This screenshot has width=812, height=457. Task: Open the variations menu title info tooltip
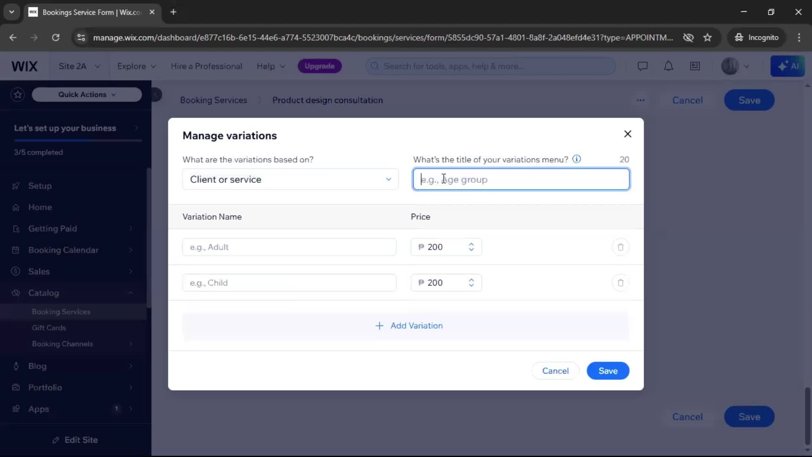(576, 159)
